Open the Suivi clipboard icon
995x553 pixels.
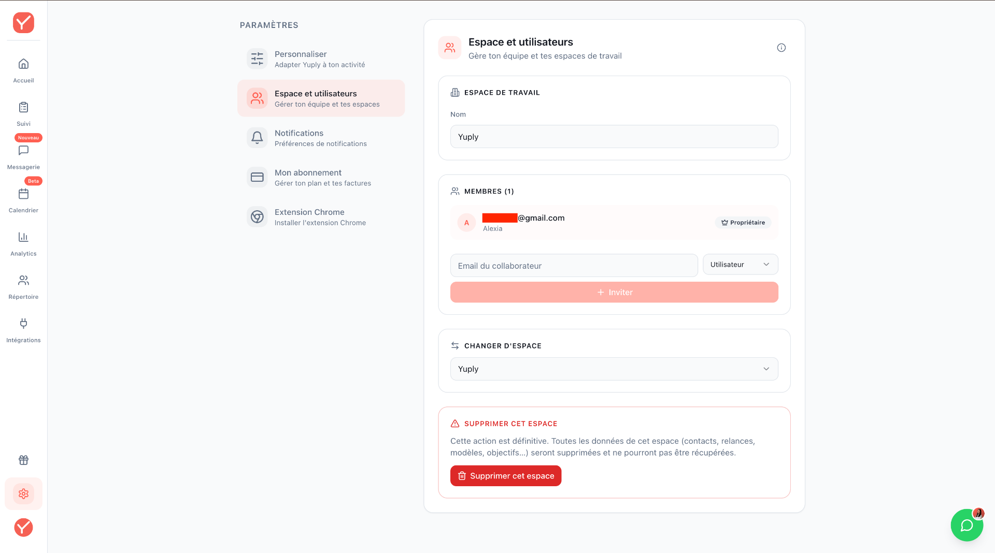[23, 107]
